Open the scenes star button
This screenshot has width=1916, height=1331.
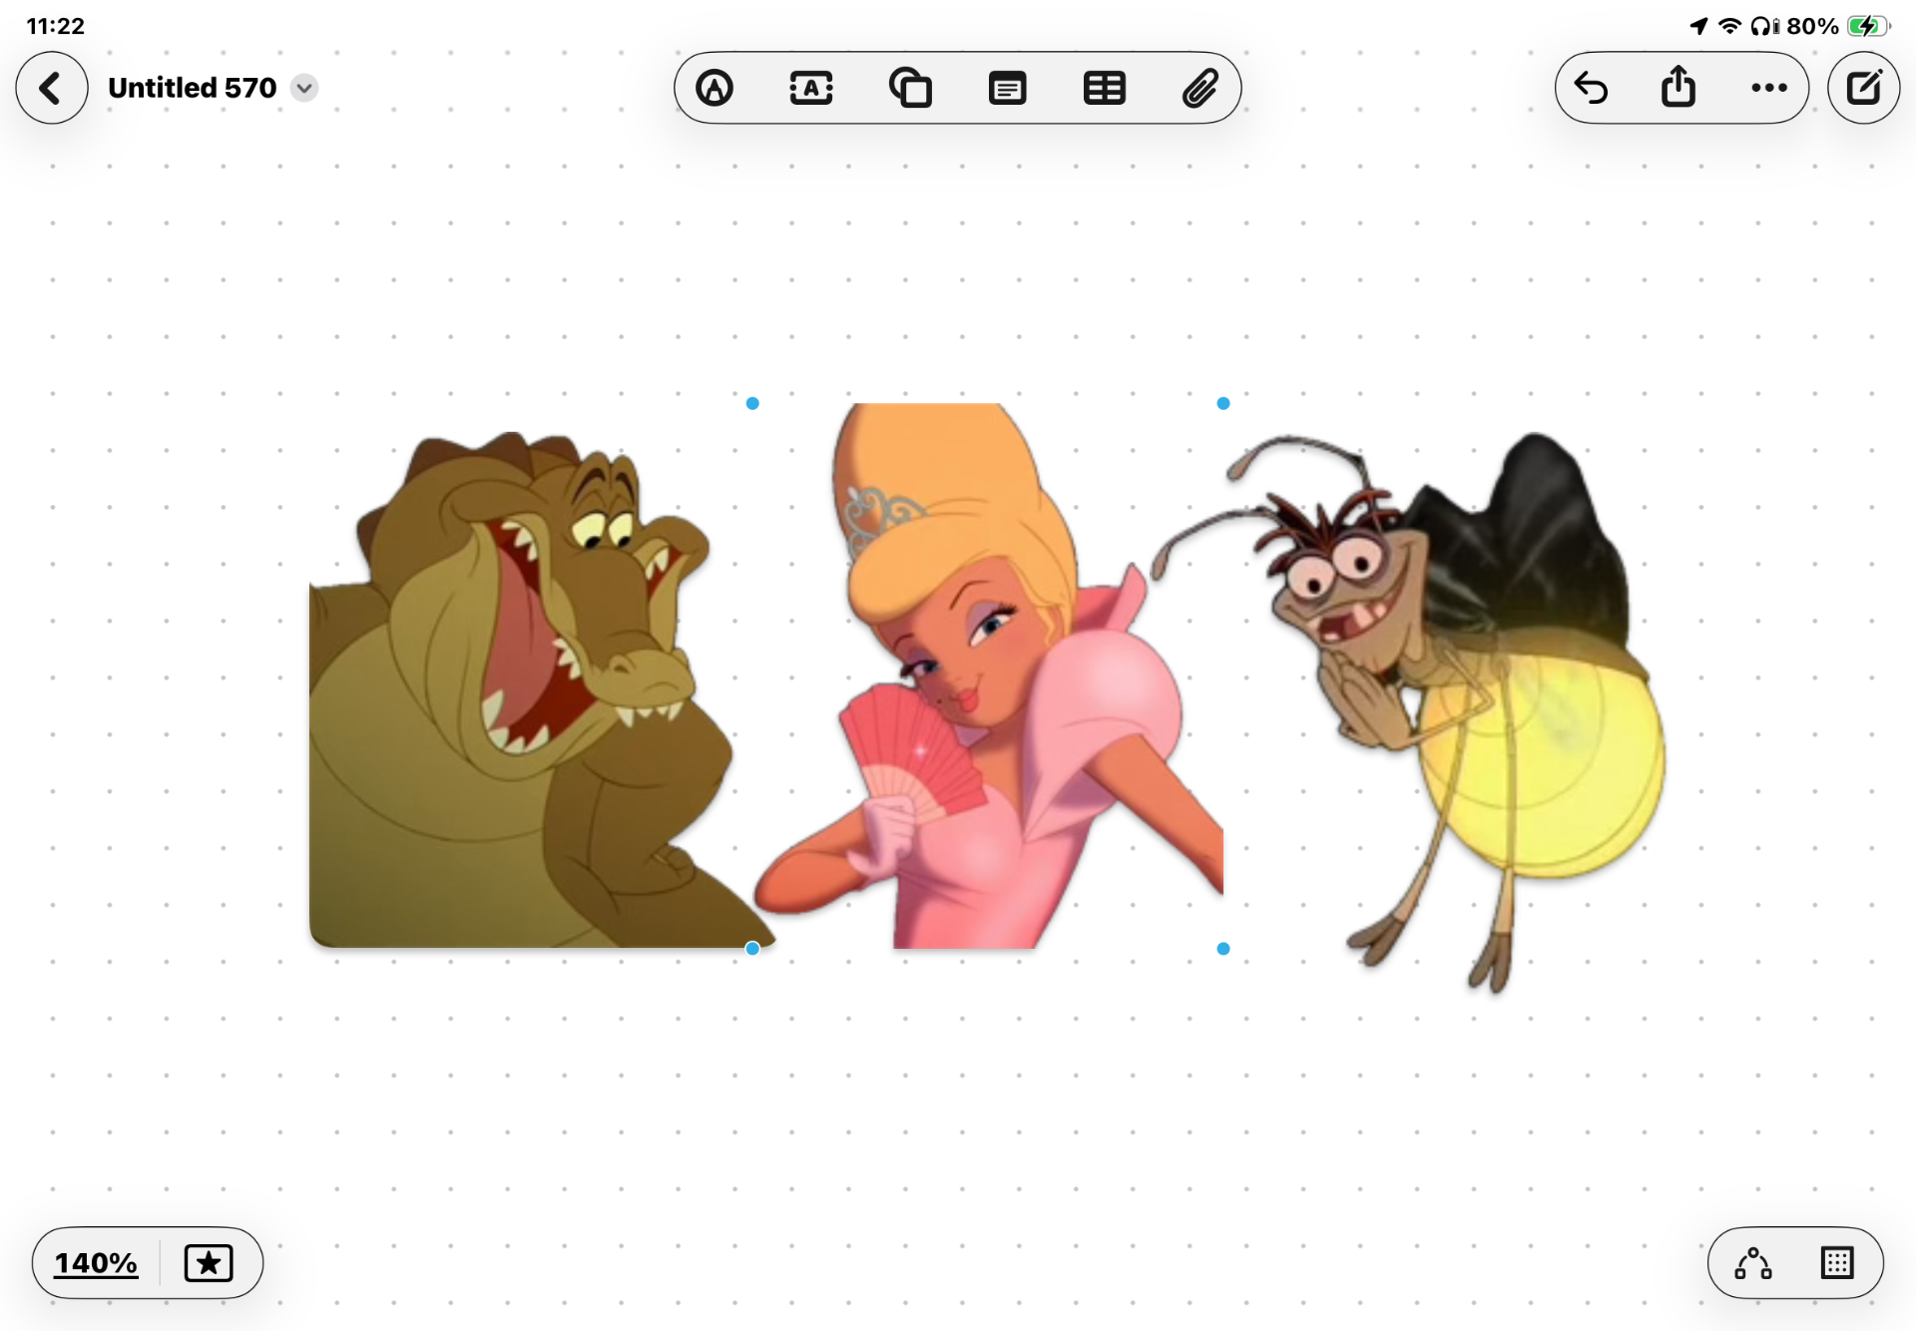pyautogui.click(x=209, y=1263)
